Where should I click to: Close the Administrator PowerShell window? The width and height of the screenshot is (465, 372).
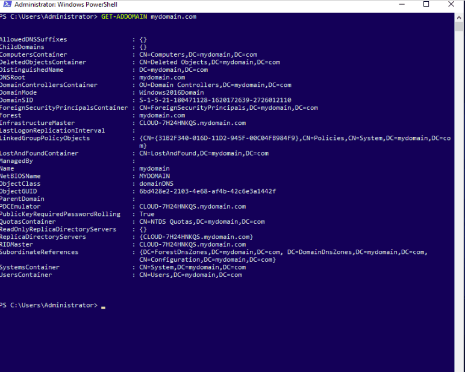451,4
